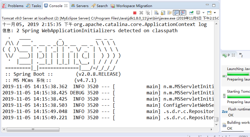Click the console horizontal scrollbar thumb
This screenshot has height=137, width=250.
[x=33, y=129]
